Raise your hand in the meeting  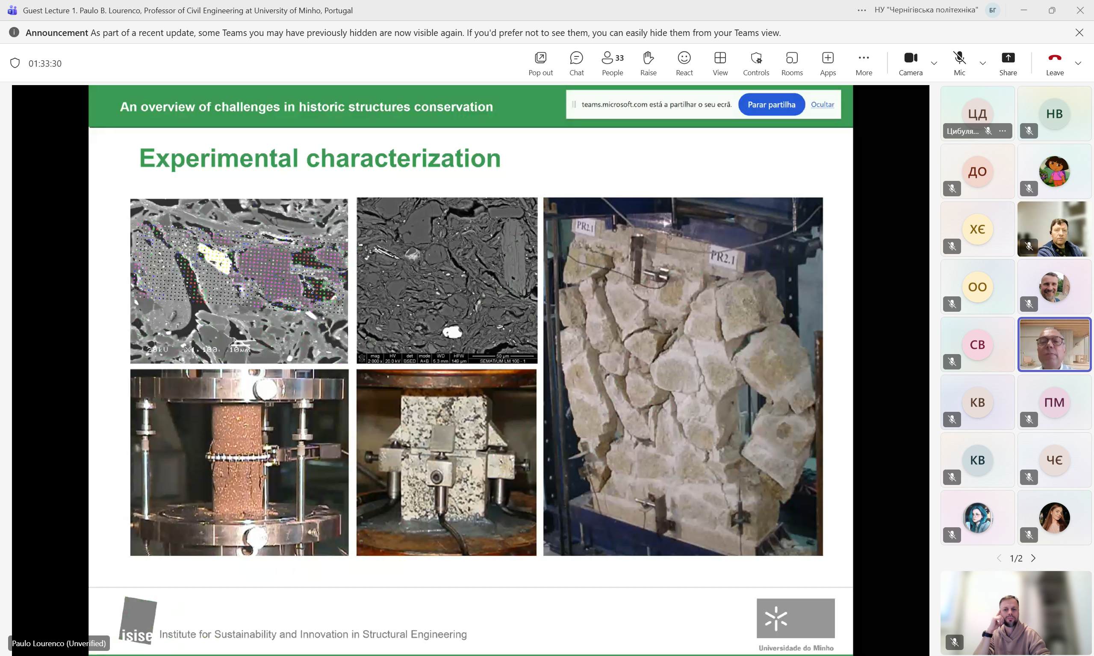(x=648, y=63)
